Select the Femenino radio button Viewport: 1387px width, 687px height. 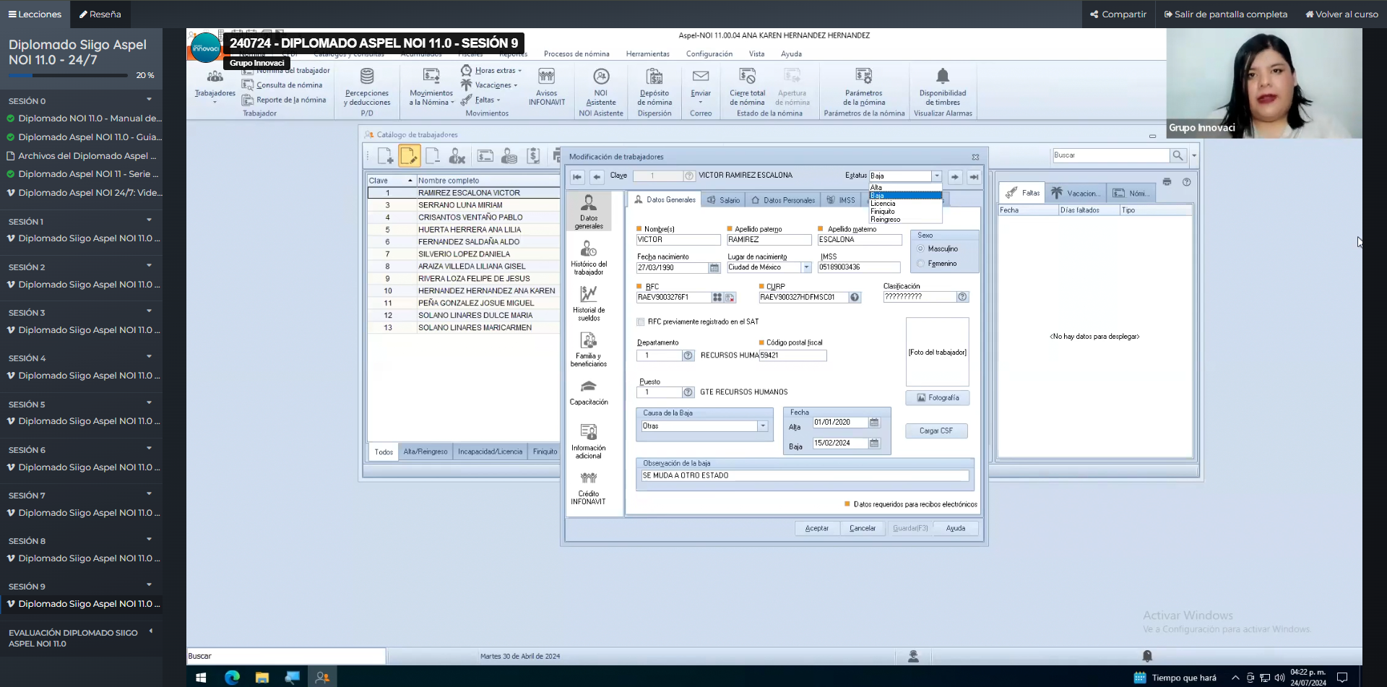pos(921,264)
